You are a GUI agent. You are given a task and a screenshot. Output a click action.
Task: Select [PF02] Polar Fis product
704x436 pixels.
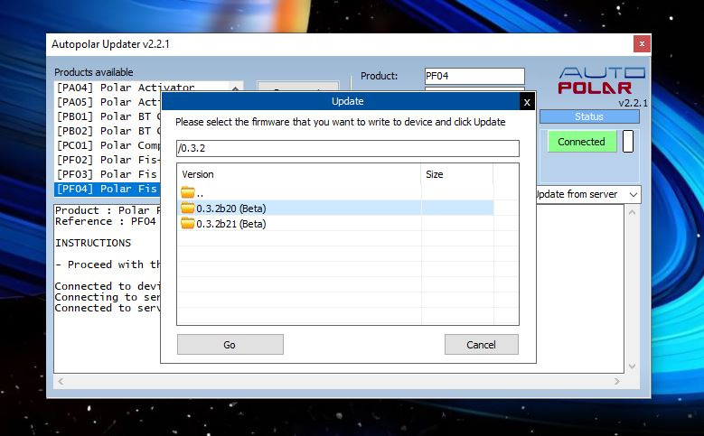pyautogui.click(x=108, y=160)
